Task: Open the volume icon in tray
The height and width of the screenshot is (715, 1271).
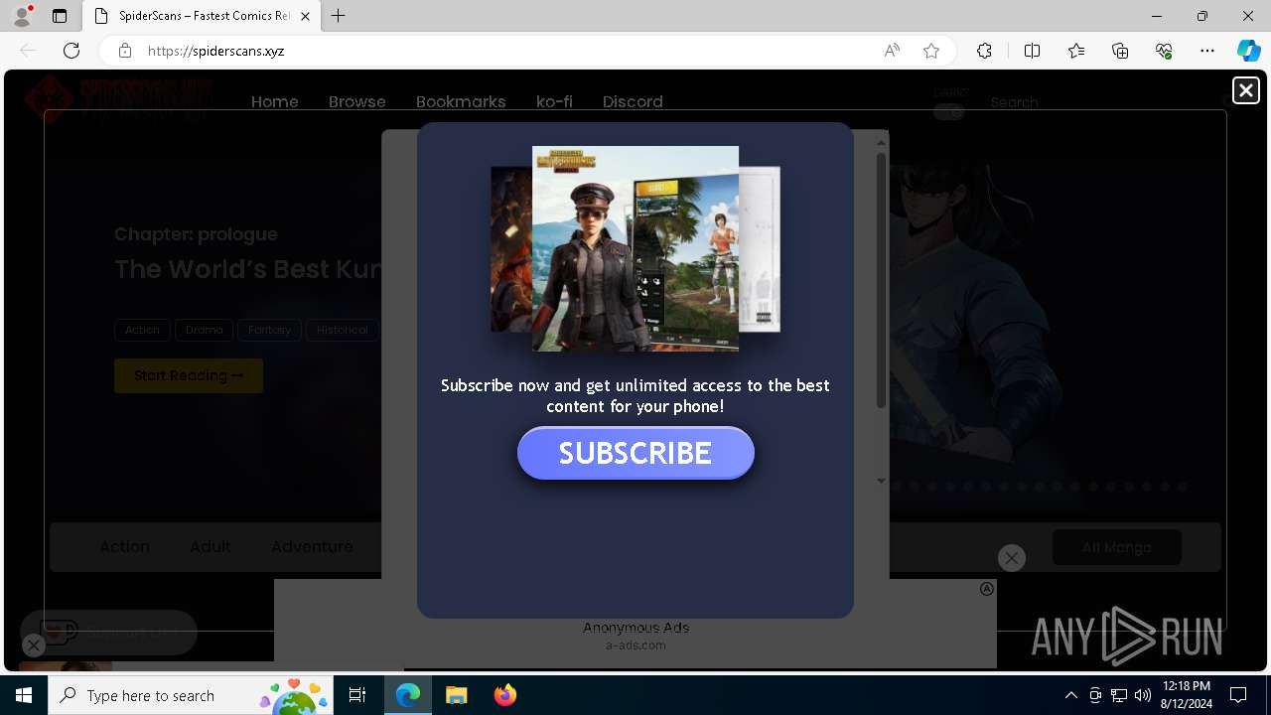Action: click(1142, 695)
